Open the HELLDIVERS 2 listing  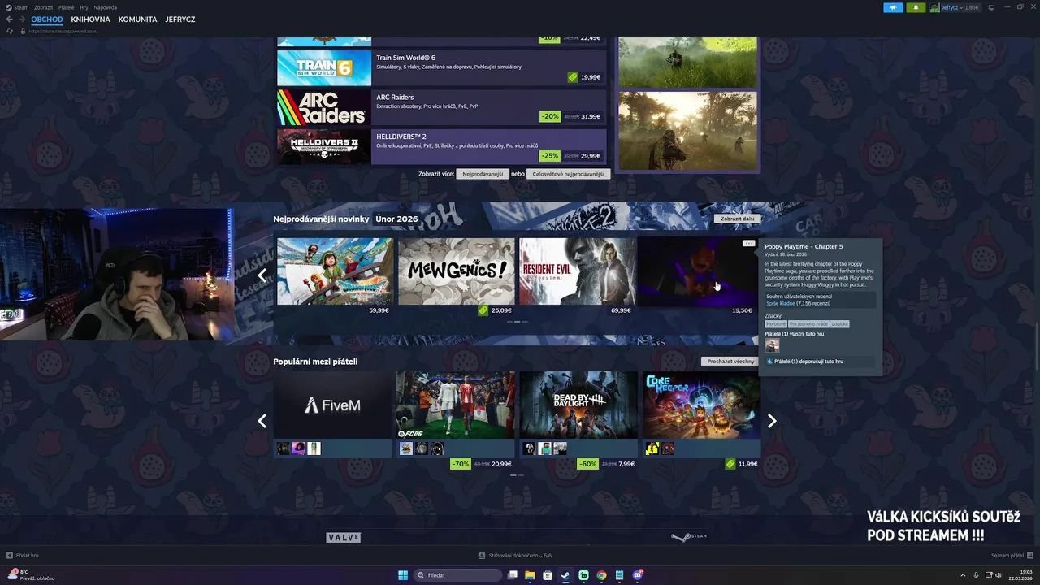coord(442,146)
